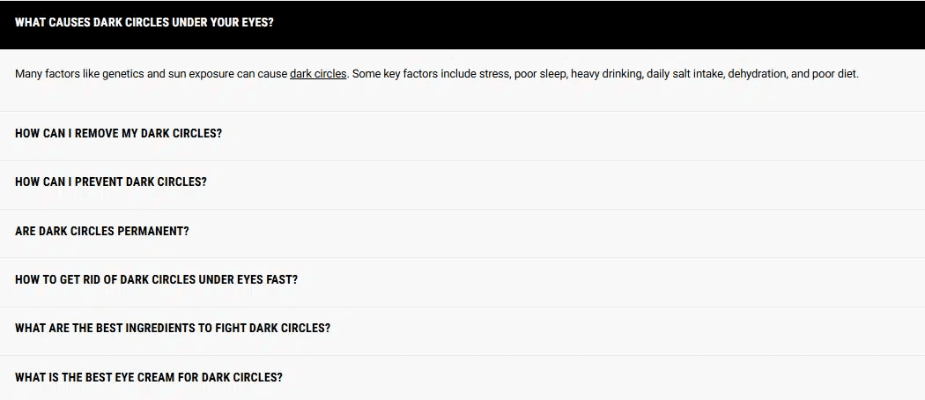
Task: Click the "best eye cream" question heading
Action: point(149,378)
